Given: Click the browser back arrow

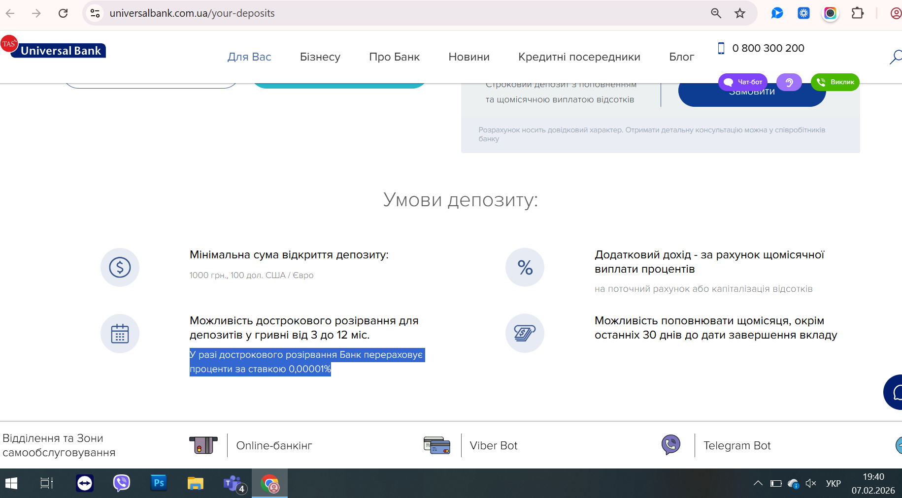Looking at the screenshot, I should point(10,13).
